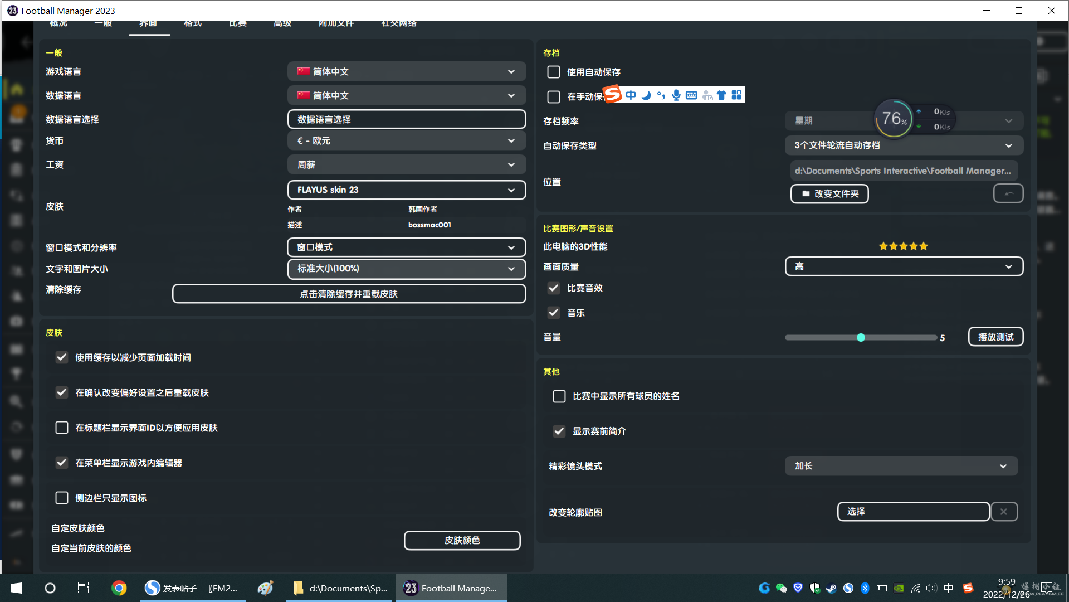Click the NVIDIA tray icon
This screenshot has width=1069, height=602.
pyautogui.click(x=899, y=588)
